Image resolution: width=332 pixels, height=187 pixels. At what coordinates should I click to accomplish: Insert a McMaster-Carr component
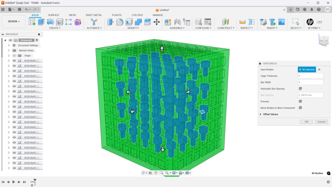273,22
